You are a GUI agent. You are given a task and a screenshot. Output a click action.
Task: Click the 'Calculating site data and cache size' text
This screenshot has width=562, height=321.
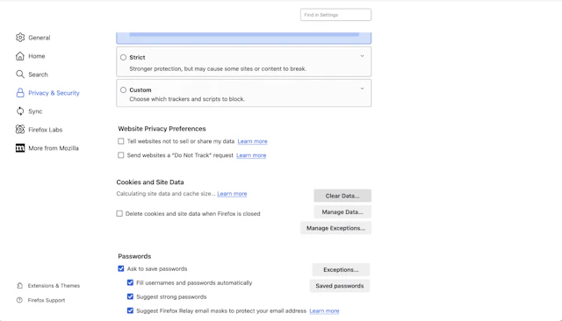point(166,194)
